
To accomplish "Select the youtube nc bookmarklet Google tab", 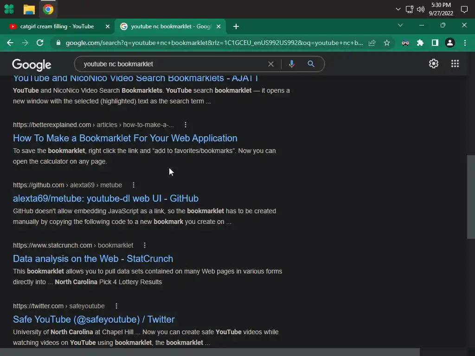I will click(x=171, y=26).
